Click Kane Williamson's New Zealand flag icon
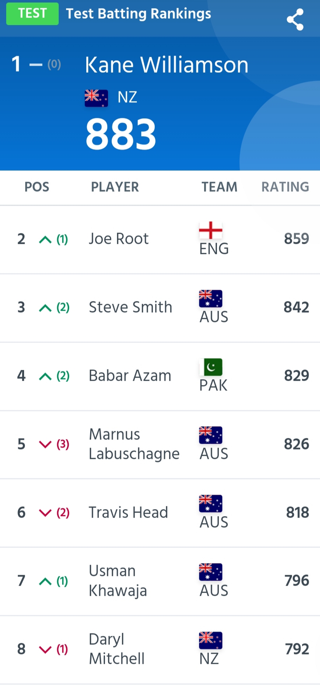The image size is (320, 686). pos(96,98)
